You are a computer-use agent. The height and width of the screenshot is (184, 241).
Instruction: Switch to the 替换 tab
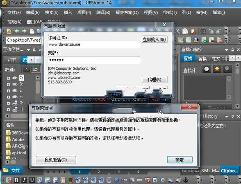point(202,59)
